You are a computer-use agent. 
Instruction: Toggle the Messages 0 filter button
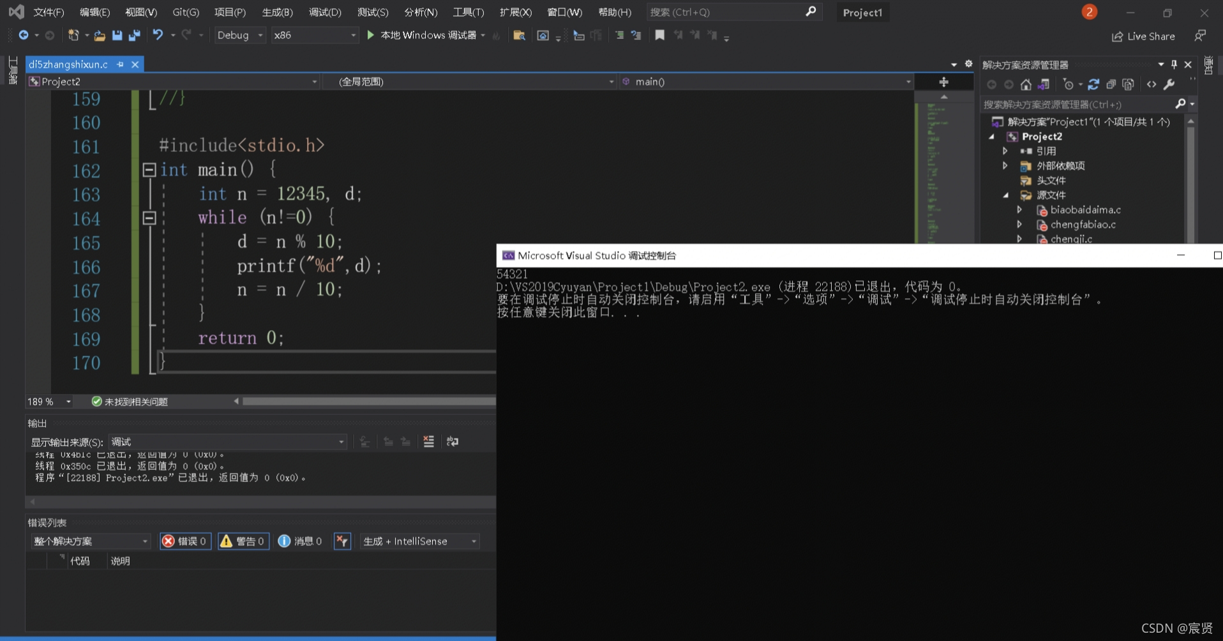click(x=300, y=541)
